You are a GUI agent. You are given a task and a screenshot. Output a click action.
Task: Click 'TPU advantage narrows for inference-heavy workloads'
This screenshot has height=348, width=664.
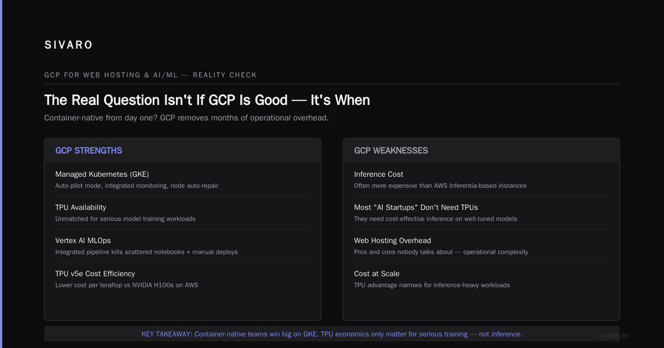(x=432, y=285)
